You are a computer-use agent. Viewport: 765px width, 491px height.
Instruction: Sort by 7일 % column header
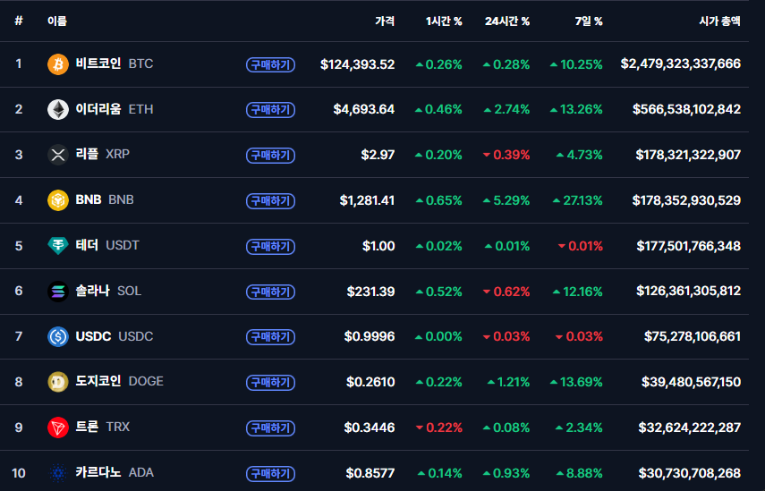(588, 21)
